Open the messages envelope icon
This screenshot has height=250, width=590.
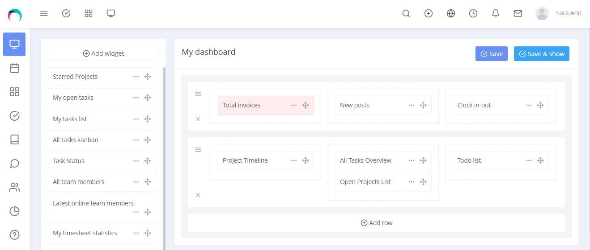tap(518, 13)
